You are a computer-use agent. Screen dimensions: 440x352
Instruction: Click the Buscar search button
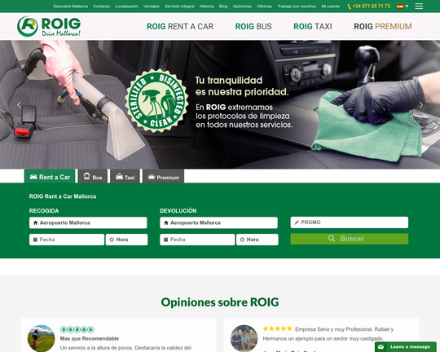coord(350,239)
